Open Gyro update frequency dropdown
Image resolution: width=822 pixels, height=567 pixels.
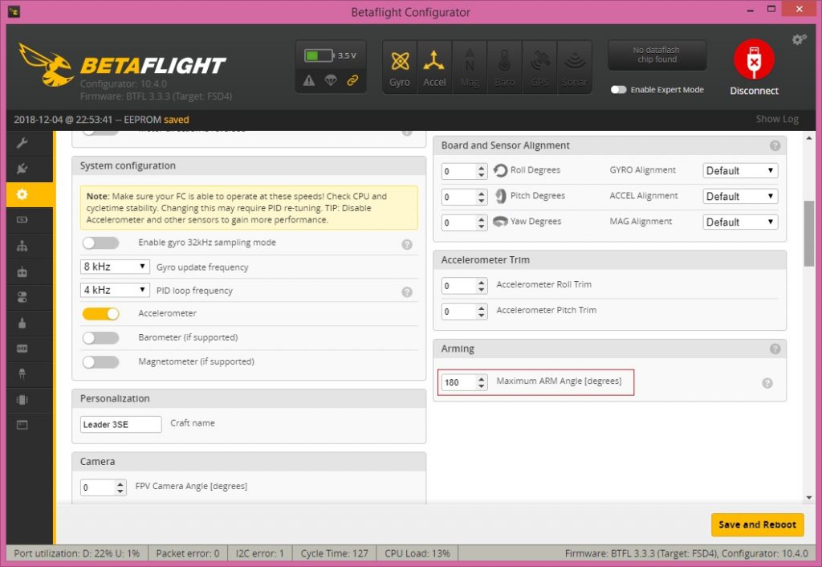(115, 267)
